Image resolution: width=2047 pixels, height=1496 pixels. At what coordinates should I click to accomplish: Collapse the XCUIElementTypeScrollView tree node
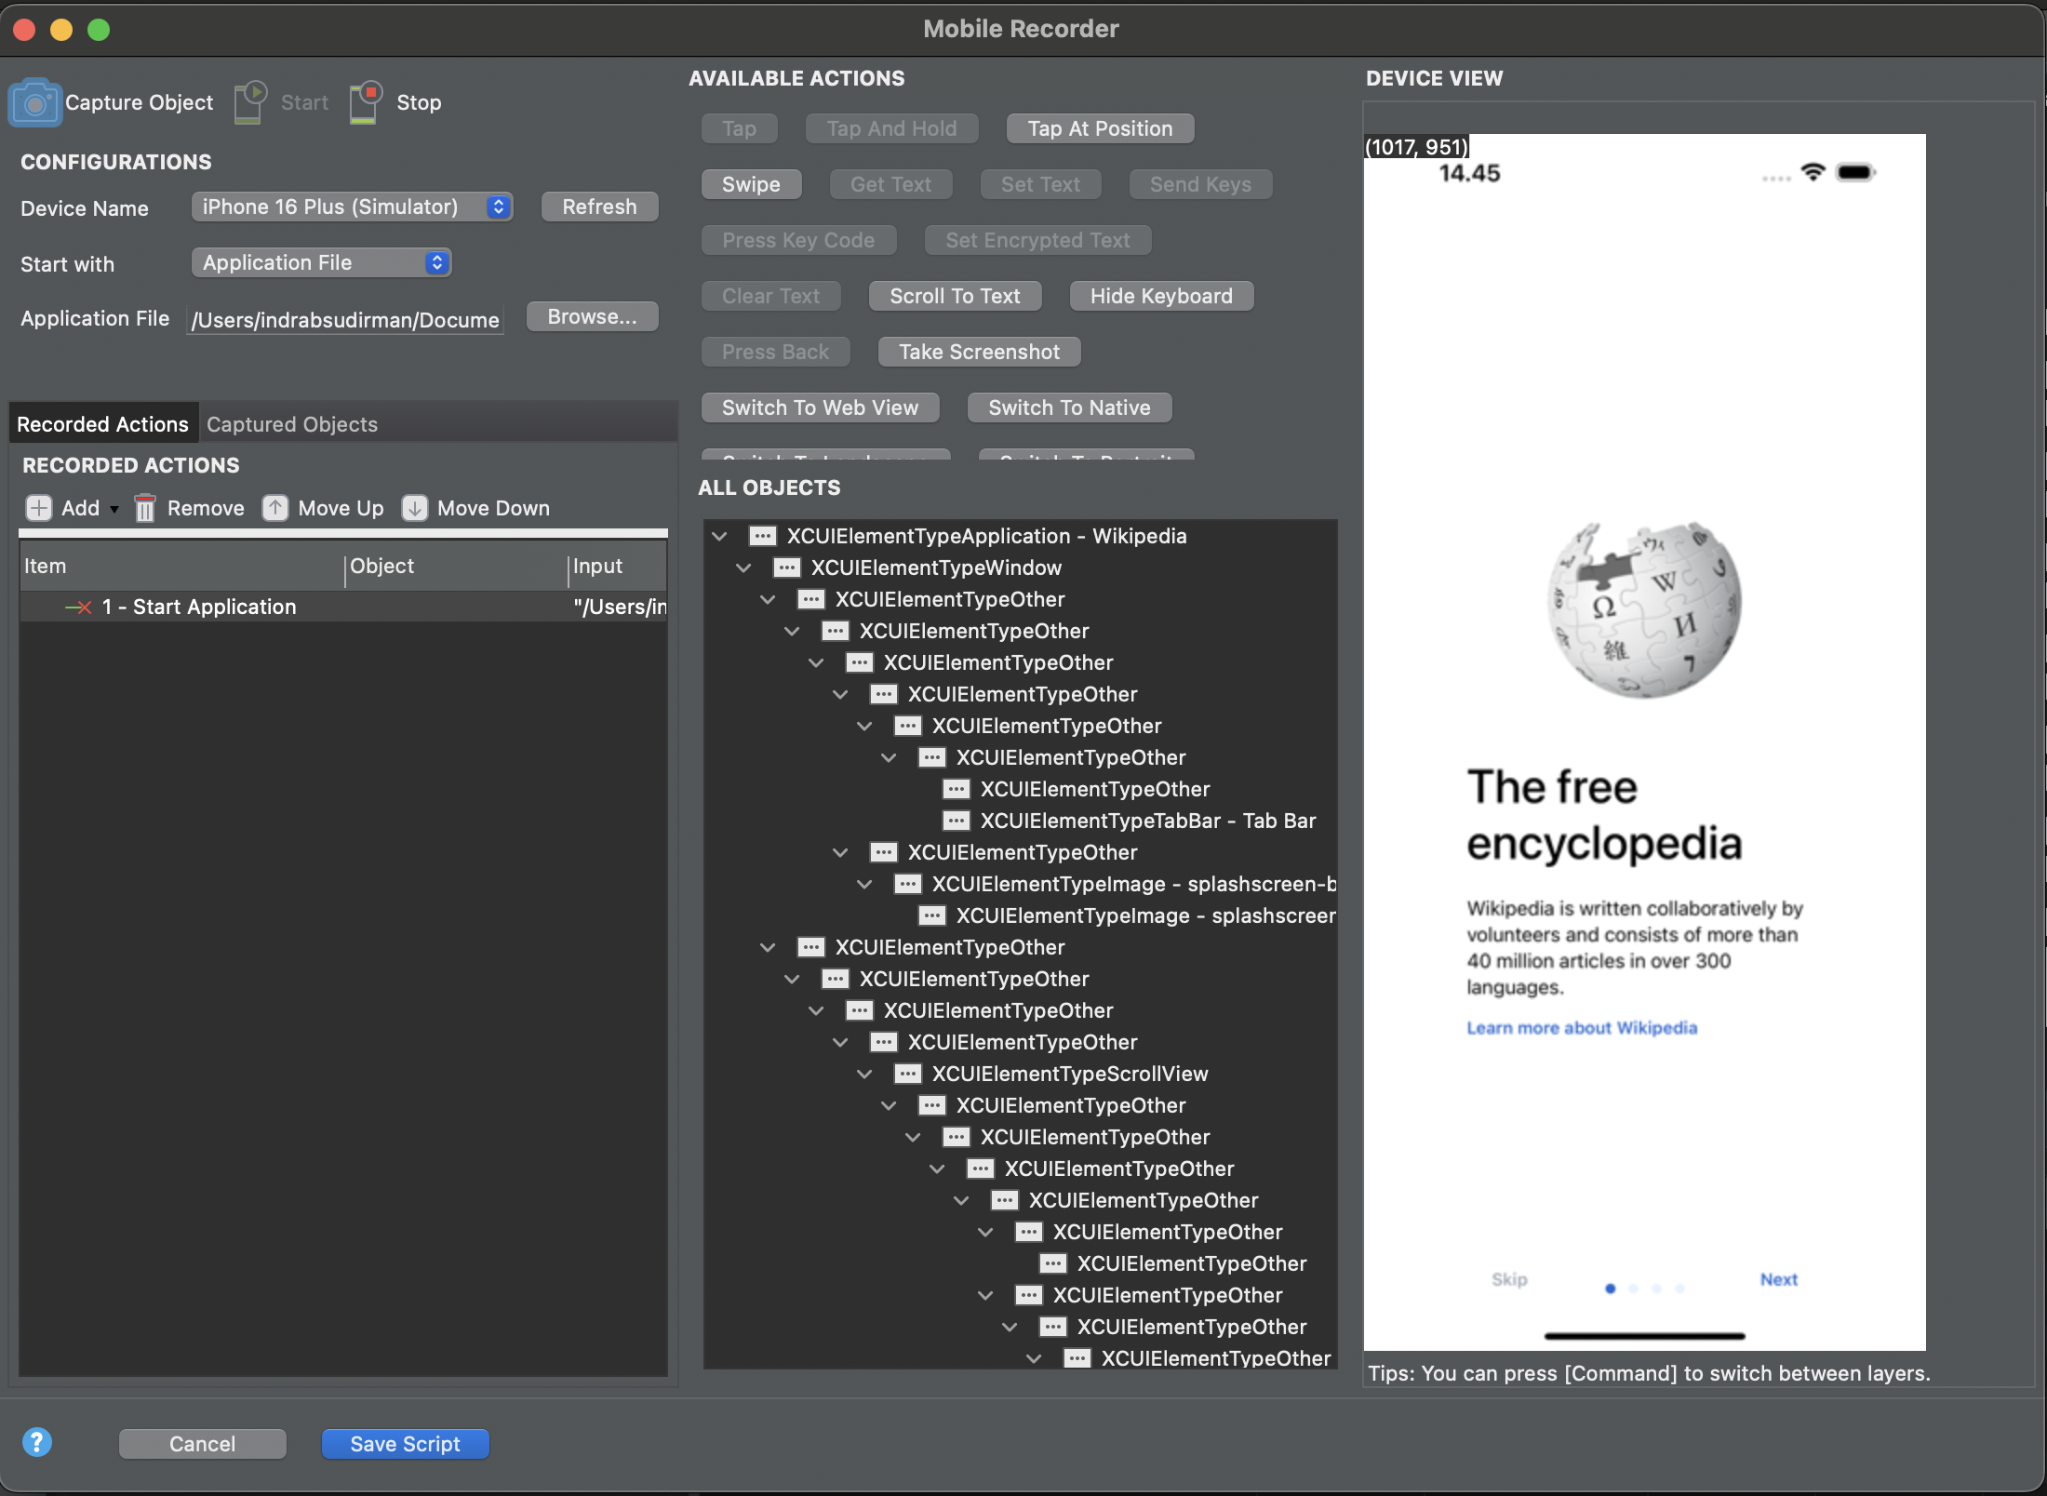pos(864,1074)
